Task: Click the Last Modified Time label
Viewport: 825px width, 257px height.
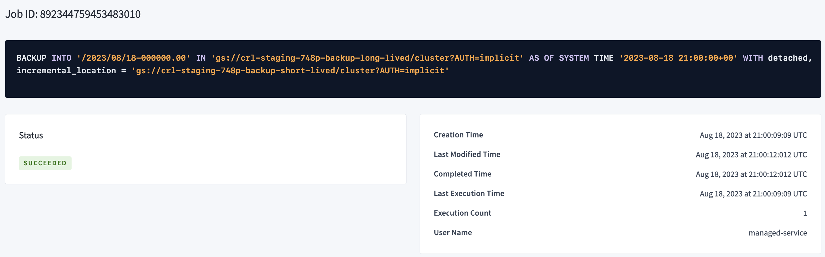Action: coord(467,154)
